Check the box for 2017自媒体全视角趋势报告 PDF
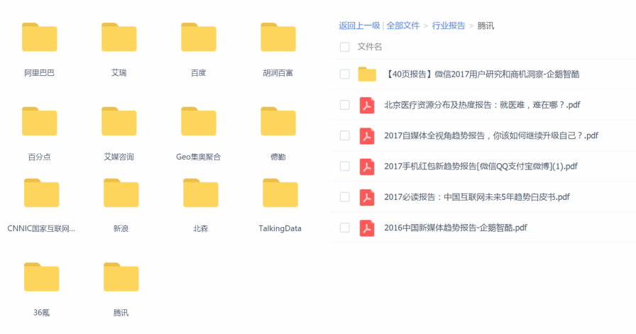Screen dimensions: 636x334 (x=345, y=135)
